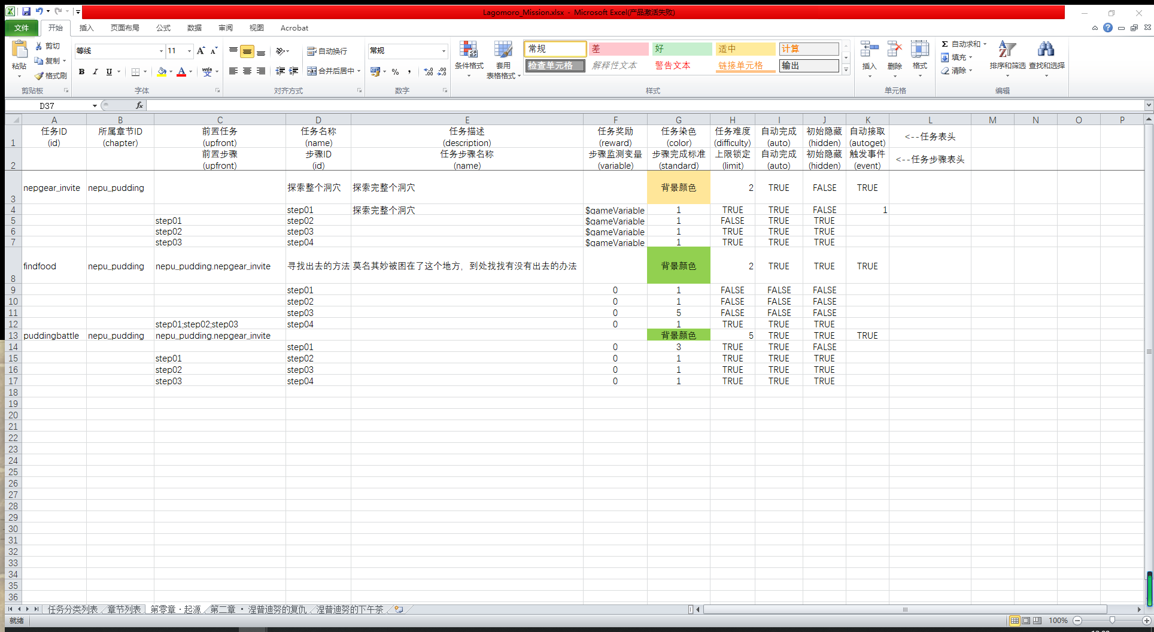The width and height of the screenshot is (1154, 632).
Task: Click the Help question mark icon
Action: 1108,28
